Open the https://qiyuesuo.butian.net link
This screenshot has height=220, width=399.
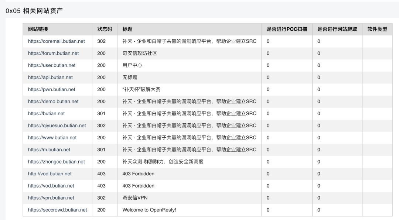pyautogui.click(x=57, y=126)
